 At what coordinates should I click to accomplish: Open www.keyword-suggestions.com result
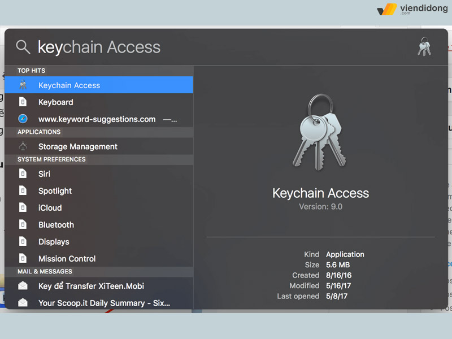(x=99, y=119)
